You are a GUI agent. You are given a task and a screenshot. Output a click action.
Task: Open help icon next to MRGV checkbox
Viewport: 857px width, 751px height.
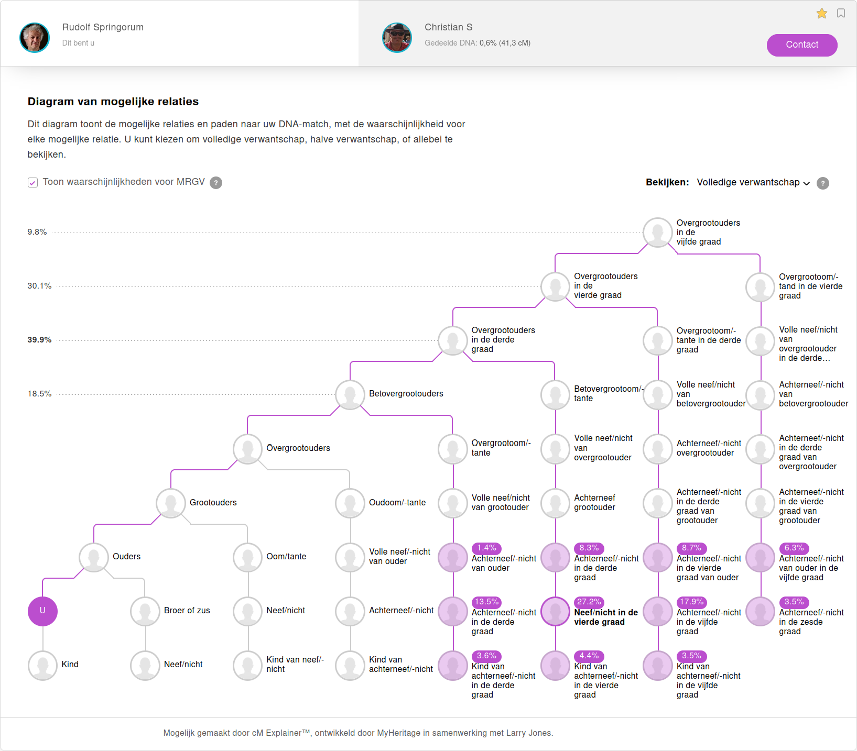click(x=216, y=183)
